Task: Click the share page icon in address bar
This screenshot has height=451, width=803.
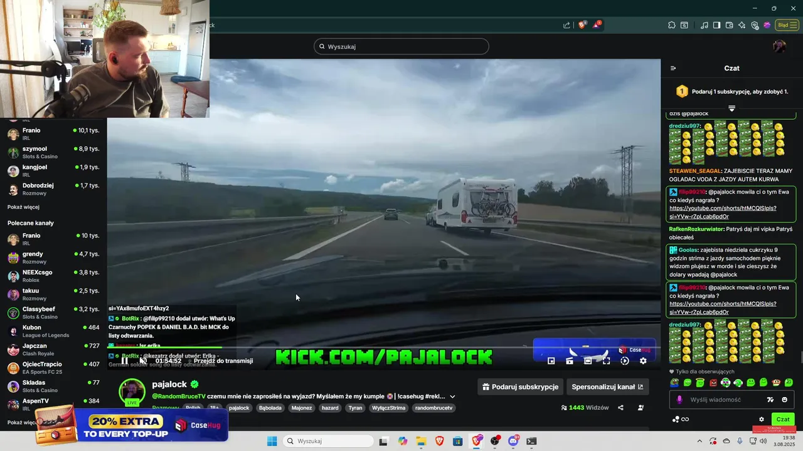Action: coord(566,25)
